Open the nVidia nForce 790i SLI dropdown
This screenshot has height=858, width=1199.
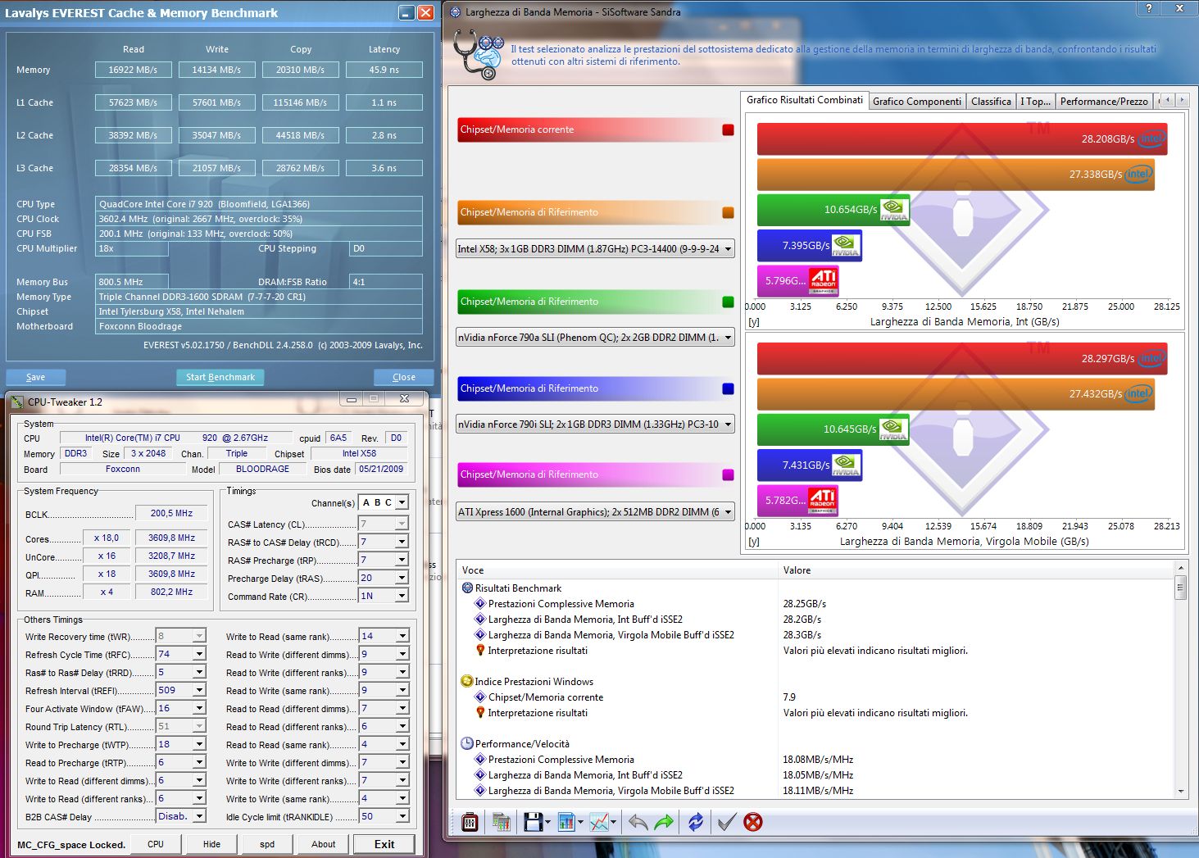(595, 424)
